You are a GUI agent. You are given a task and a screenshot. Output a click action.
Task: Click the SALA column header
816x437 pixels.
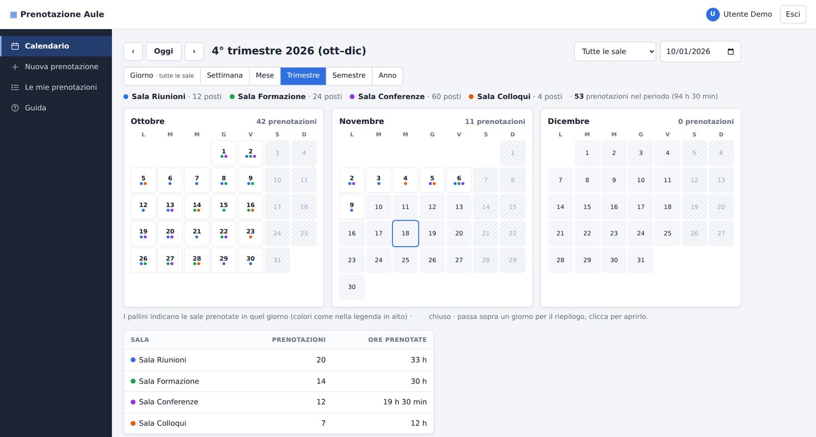(x=140, y=340)
